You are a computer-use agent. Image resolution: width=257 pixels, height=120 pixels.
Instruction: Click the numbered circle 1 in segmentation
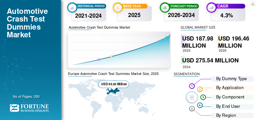pos(192,86)
